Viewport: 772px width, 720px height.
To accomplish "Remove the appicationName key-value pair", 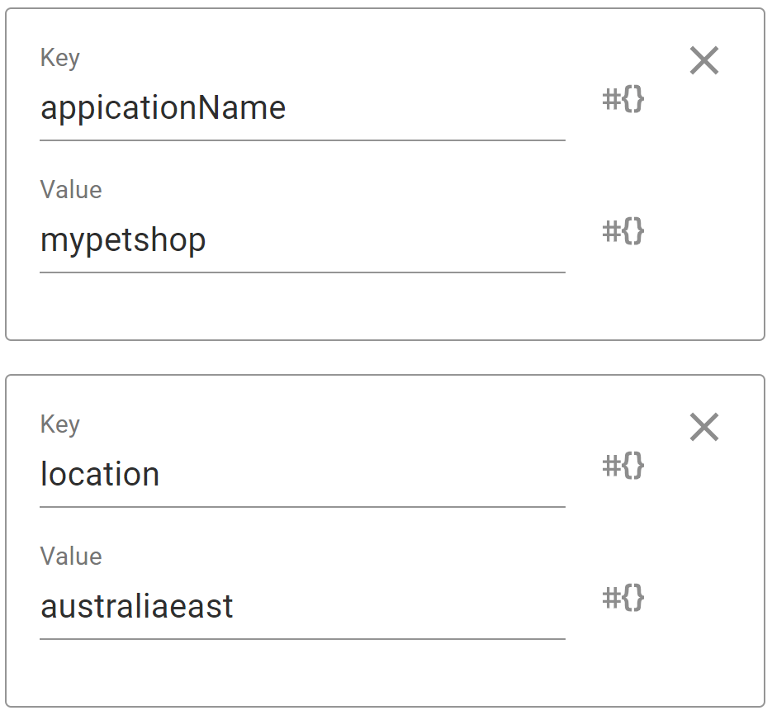I will [704, 60].
